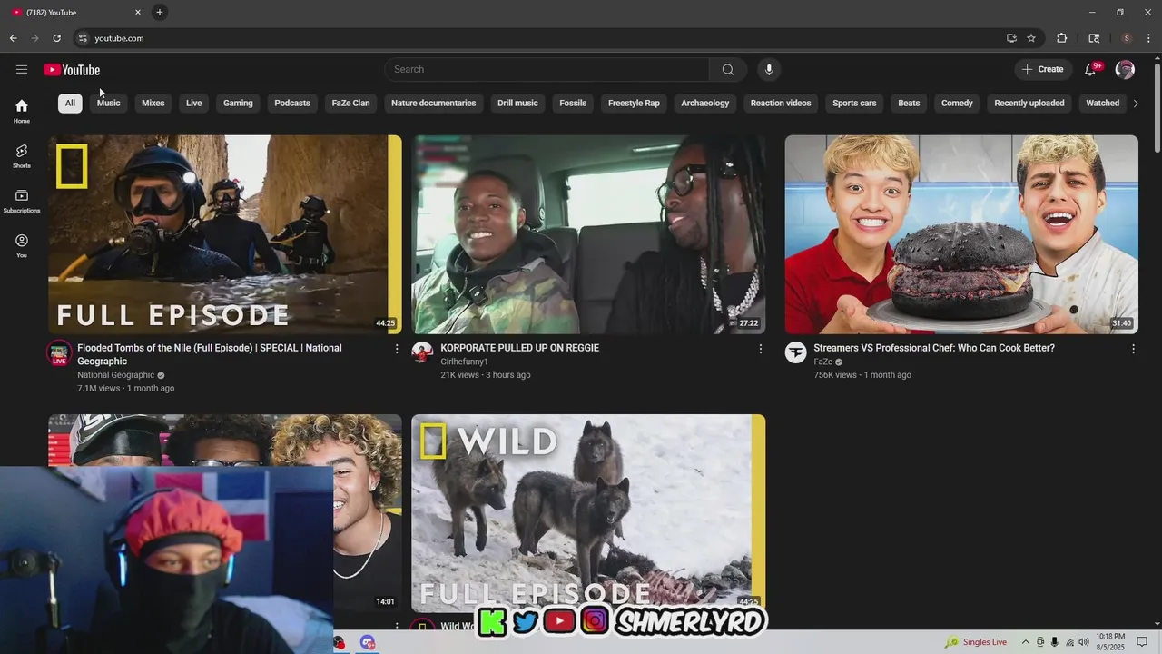Click the FaZe channel avatar

tap(795, 352)
